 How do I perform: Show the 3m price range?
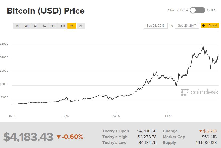click(x=63, y=26)
